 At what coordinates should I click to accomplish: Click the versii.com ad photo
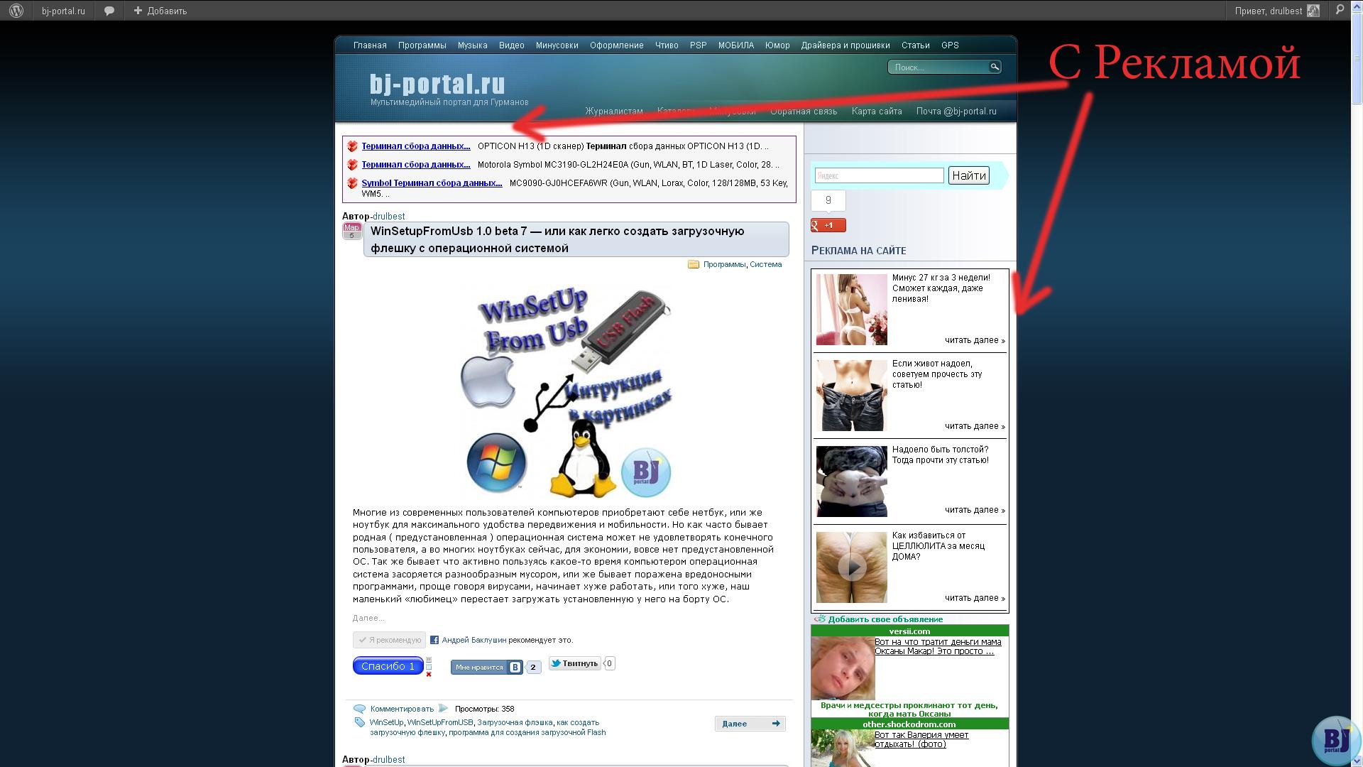843,668
